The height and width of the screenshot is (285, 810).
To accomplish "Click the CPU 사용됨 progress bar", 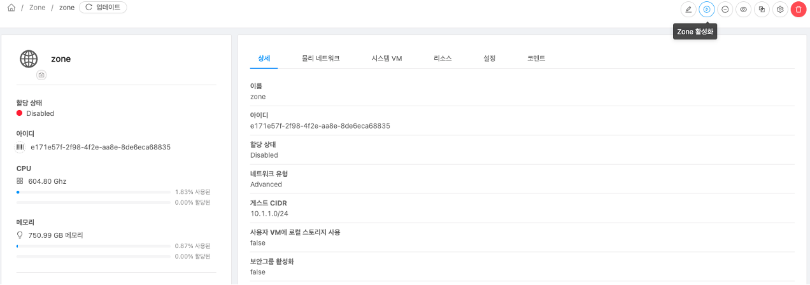I will click(94, 191).
